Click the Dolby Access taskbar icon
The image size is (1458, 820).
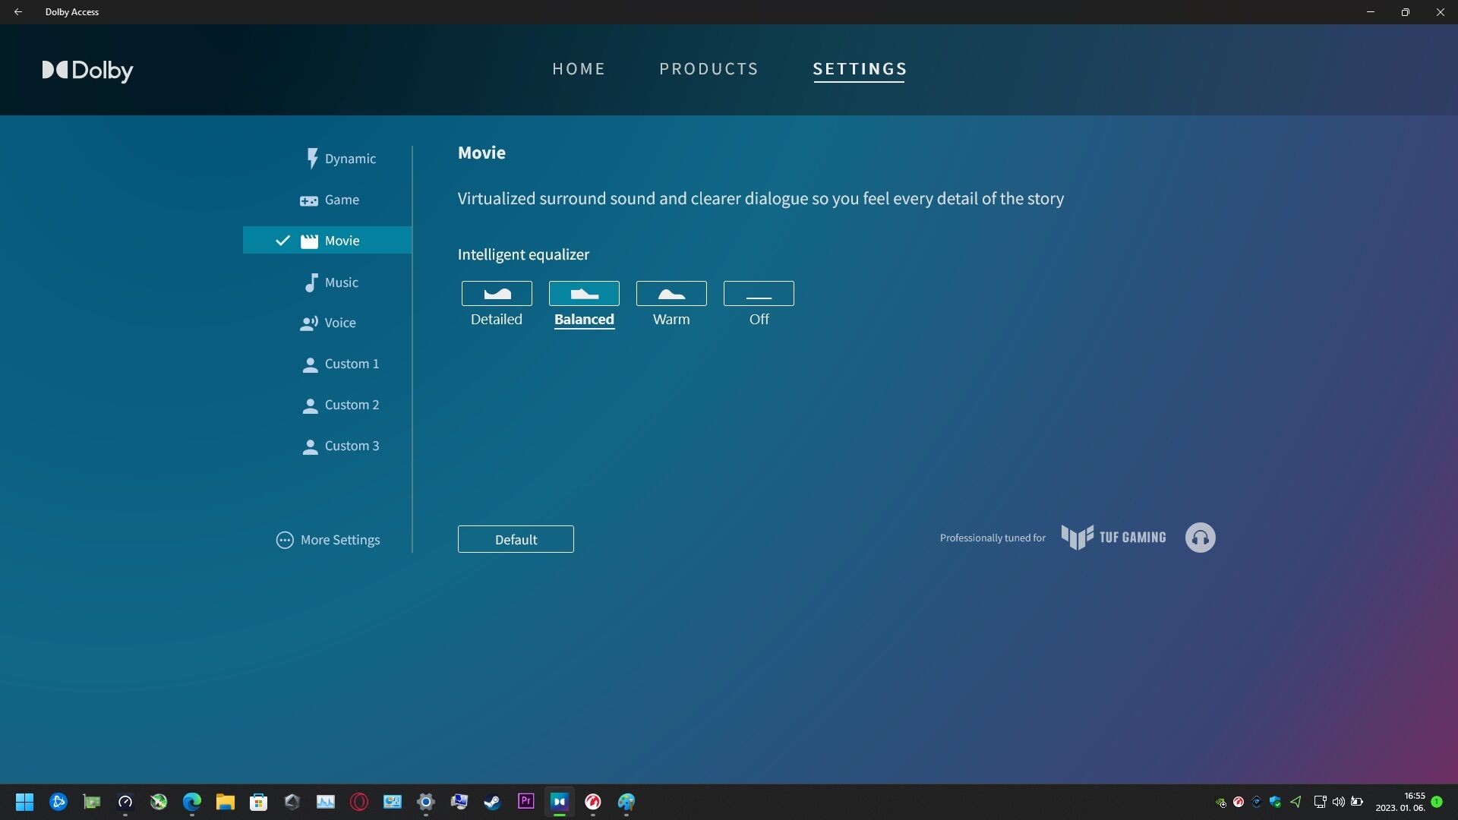(560, 802)
